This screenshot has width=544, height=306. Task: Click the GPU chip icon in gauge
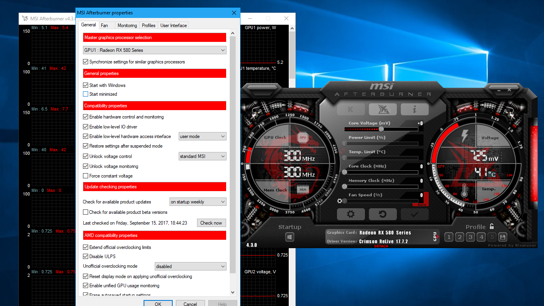coord(303,137)
